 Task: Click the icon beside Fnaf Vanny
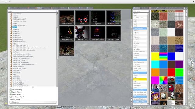coord(11,52)
